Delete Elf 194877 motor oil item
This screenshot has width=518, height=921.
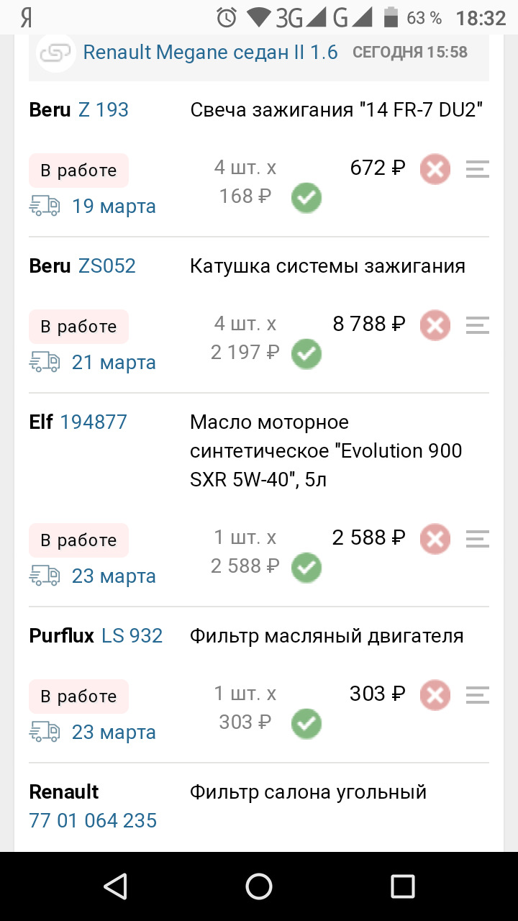click(x=435, y=540)
